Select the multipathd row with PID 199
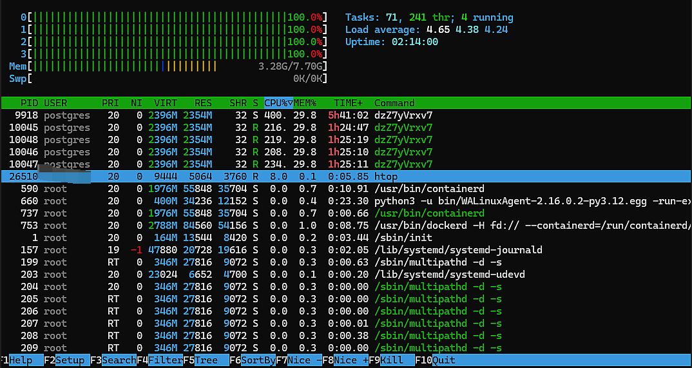The height and width of the screenshot is (368, 692). 346,262
